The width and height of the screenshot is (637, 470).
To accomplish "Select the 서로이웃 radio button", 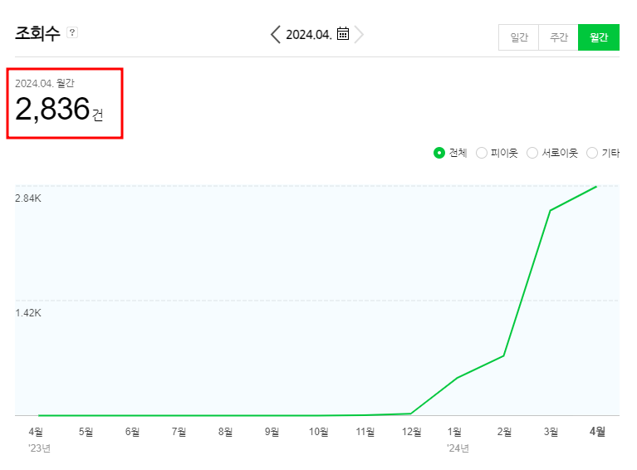I will point(532,153).
